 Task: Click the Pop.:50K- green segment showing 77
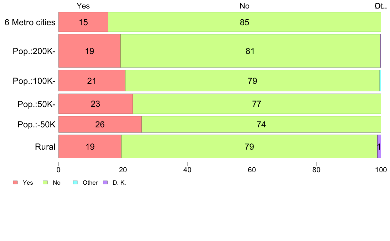tap(257, 104)
